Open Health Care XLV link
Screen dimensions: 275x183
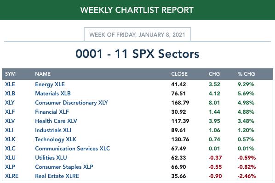(56, 121)
